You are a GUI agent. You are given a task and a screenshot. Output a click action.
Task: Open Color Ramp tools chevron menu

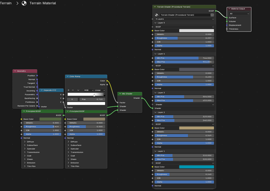pyautogui.click(x=78, y=90)
